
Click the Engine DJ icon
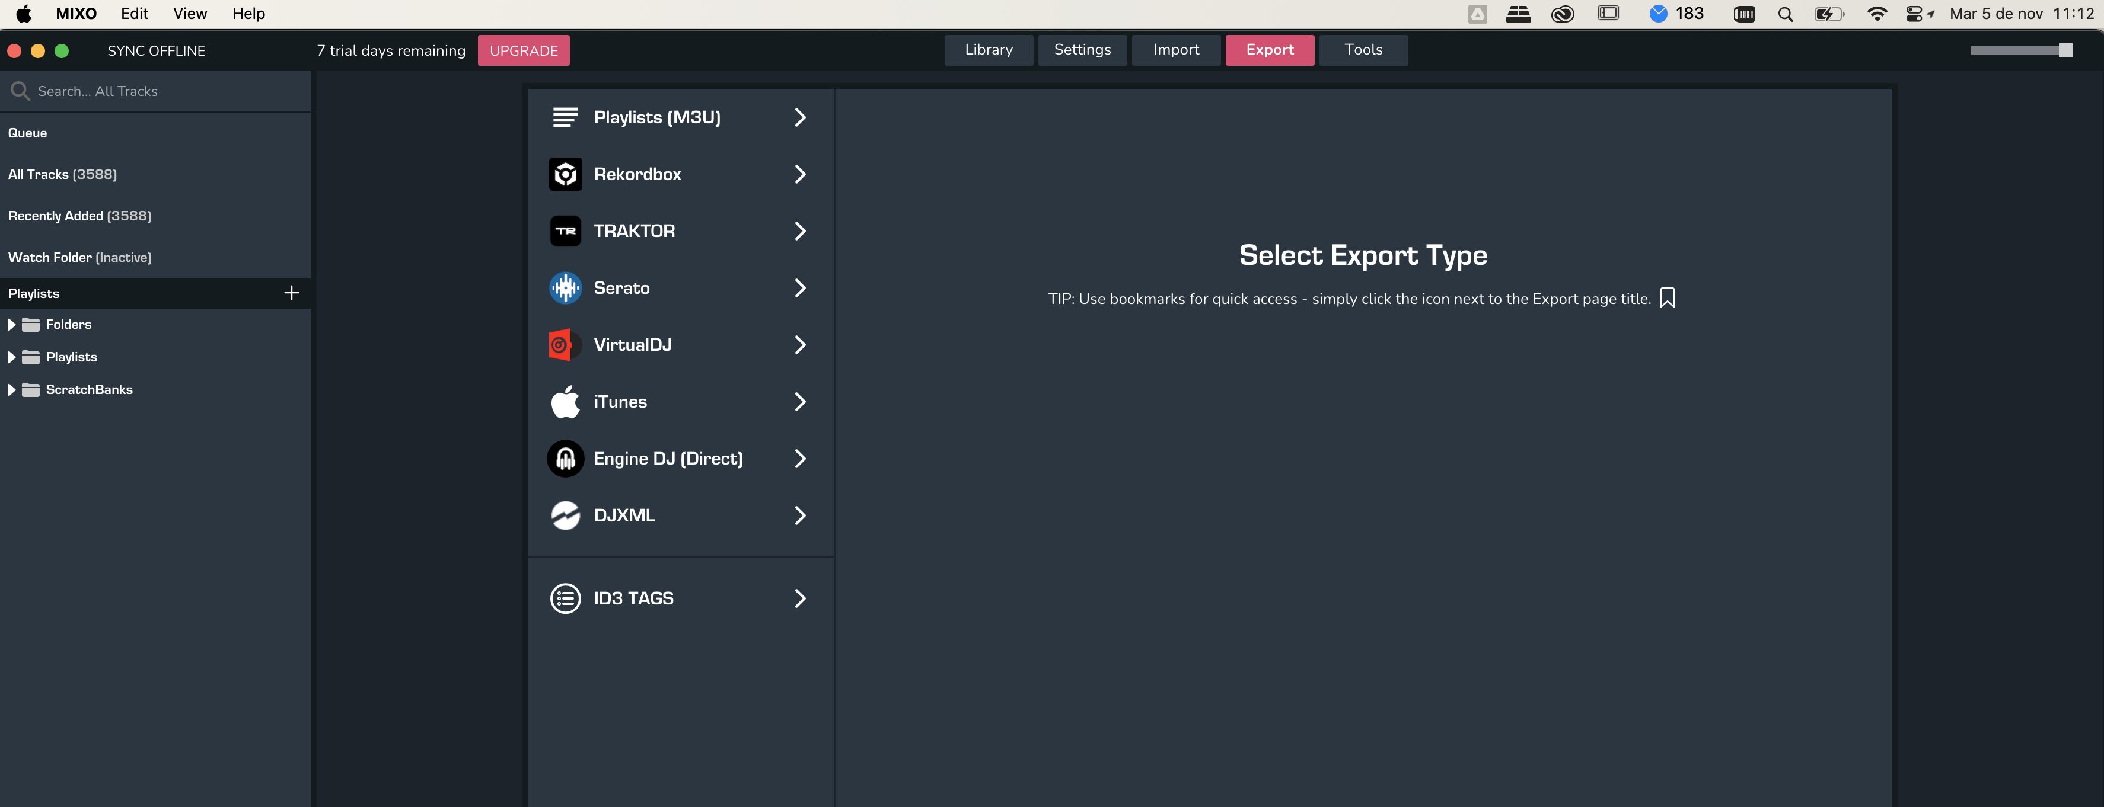565,459
